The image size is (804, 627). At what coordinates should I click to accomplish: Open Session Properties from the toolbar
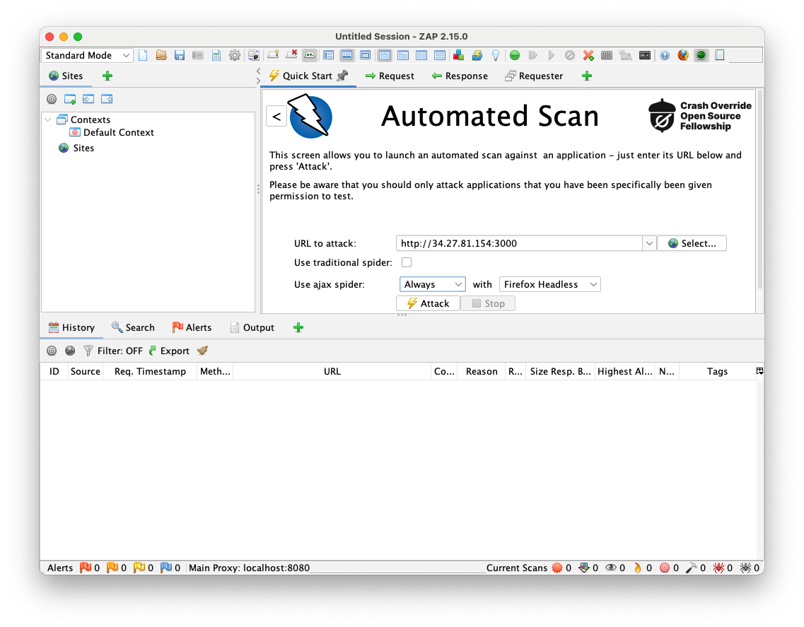216,55
